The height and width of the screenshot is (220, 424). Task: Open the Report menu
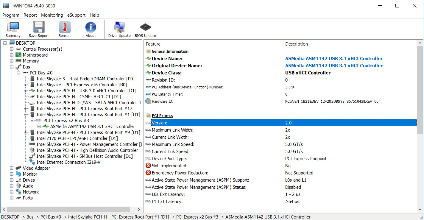click(30, 15)
